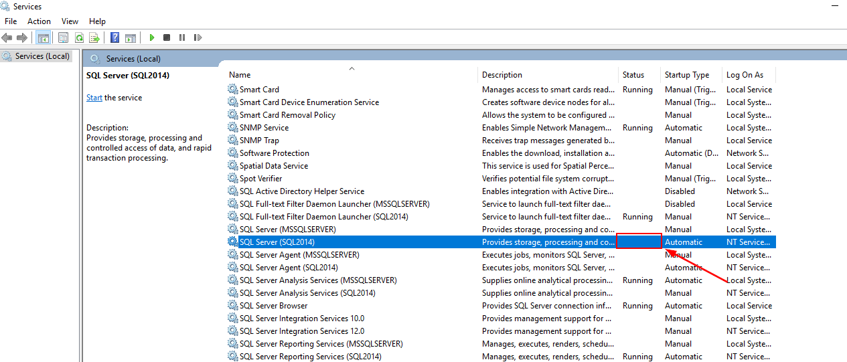Image resolution: width=847 pixels, height=362 pixels.
Task: Click the Spatial Data Service gear icon
Action: [x=233, y=166]
